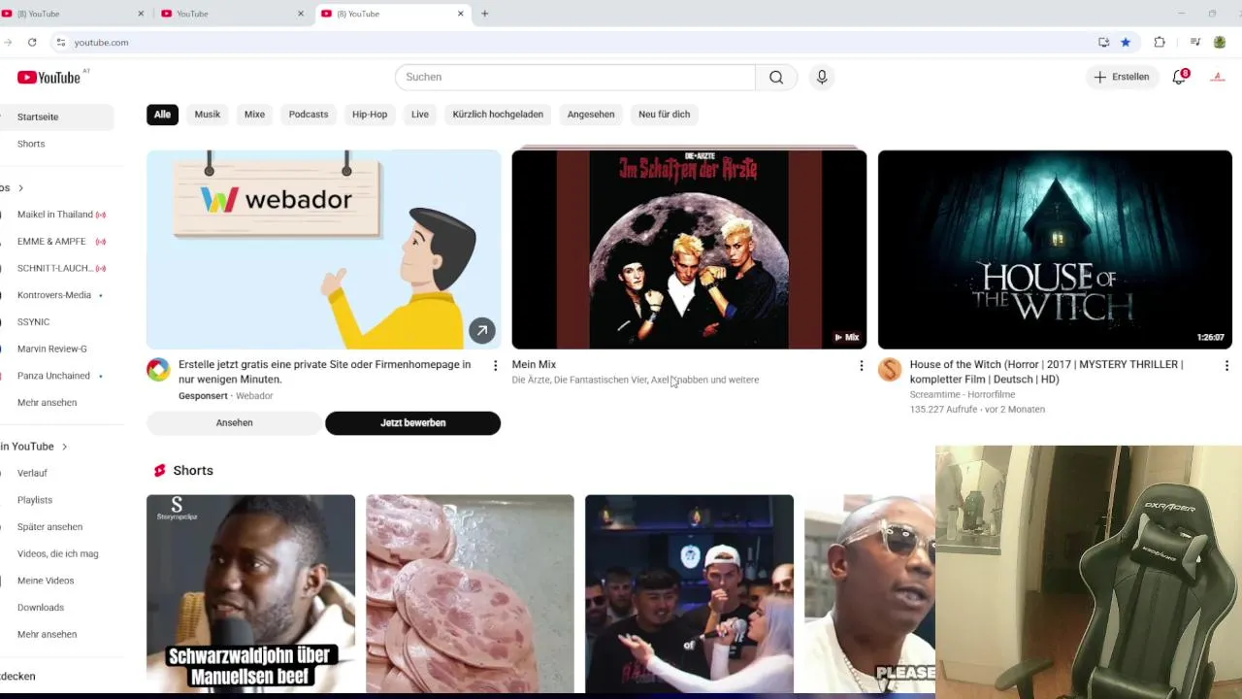Open three-dot menu for Mein Mix
The height and width of the screenshot is (699, 1242).
point(861,366)
